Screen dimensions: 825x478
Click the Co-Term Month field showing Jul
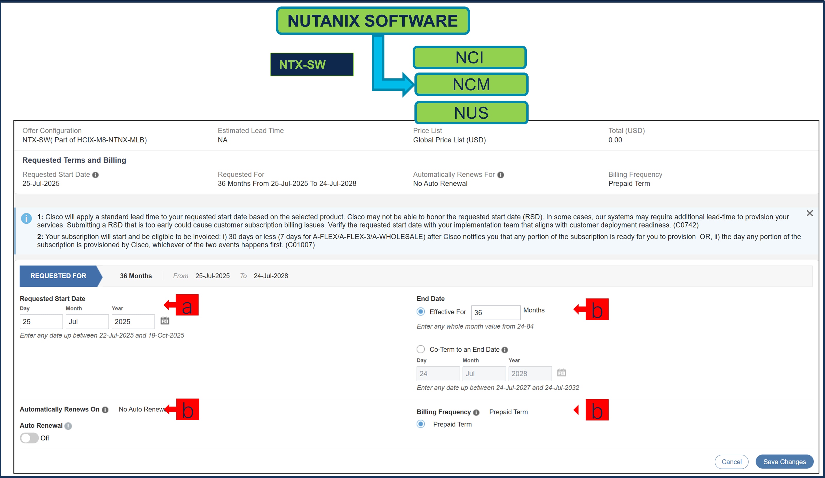(484, 374)
